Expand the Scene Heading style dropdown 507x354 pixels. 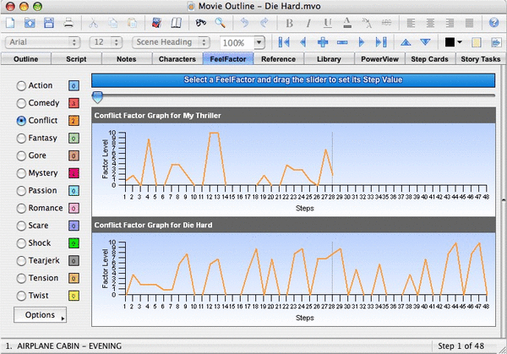[x=172, y=41]
